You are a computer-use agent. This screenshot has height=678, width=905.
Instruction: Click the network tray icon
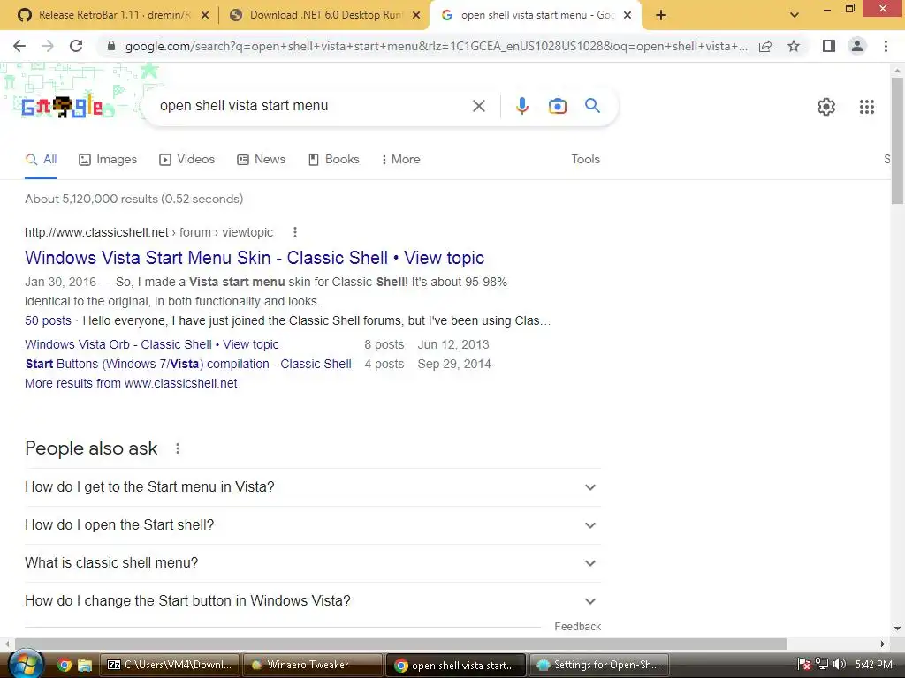pyautogui.click(x=822, y=665)
